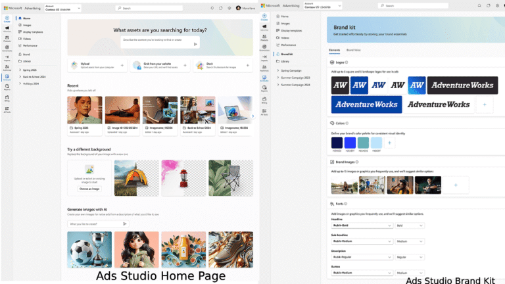The image size is (505, 284).
Task: Add a new brand image plus tile
Action: point(456,185)
